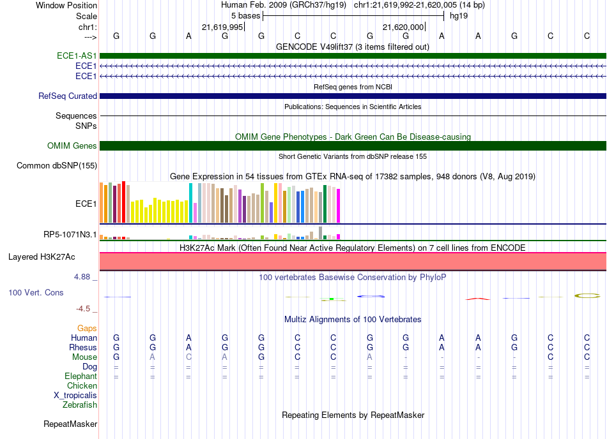
Task: Click the cyan bar in ECE1 expression chart
Action: (190, 203)
